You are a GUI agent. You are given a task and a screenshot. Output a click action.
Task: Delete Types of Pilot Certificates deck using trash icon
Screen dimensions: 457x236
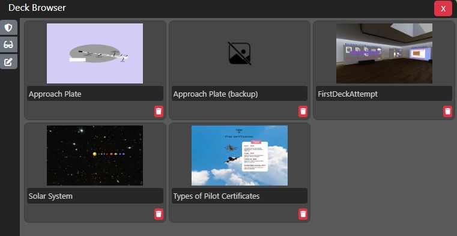pos(303,214)
